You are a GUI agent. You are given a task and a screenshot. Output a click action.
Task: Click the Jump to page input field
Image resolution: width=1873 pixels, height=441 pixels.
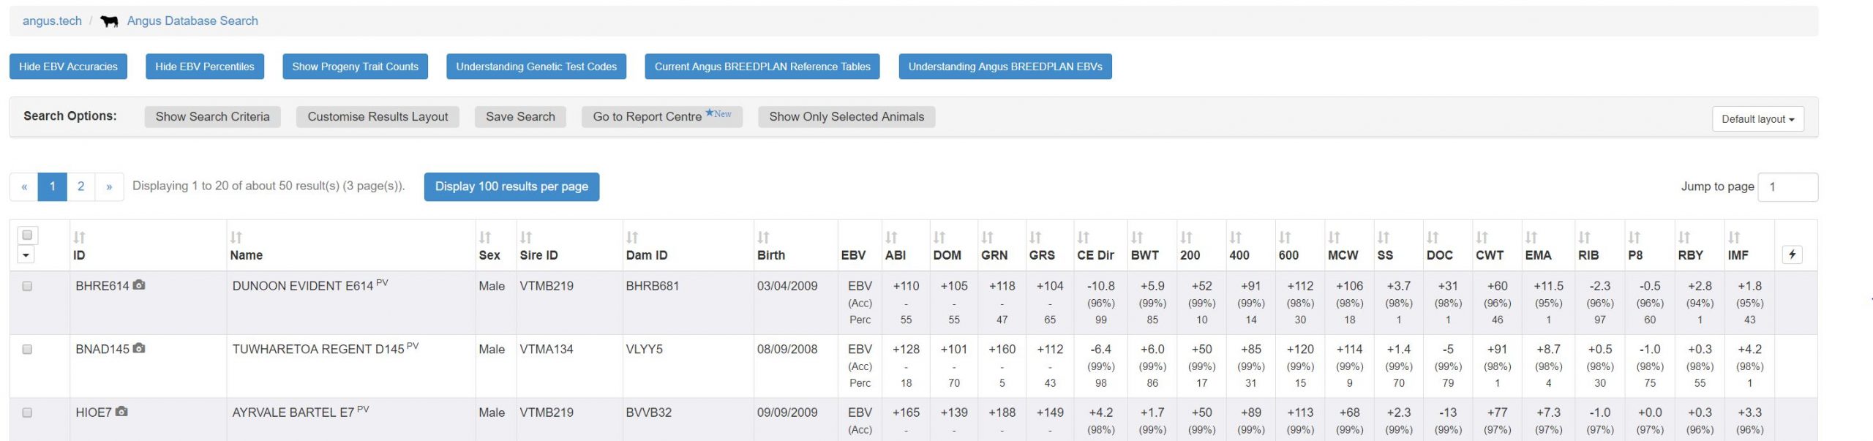[x=1787, y=187]
